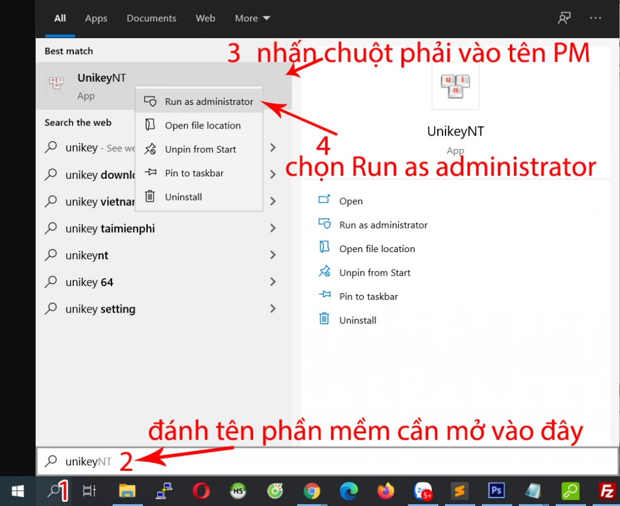Viewport: 620px width, 506px height.
Task: Open the green magnifier app in taskbar
Action: coord(570,491)
